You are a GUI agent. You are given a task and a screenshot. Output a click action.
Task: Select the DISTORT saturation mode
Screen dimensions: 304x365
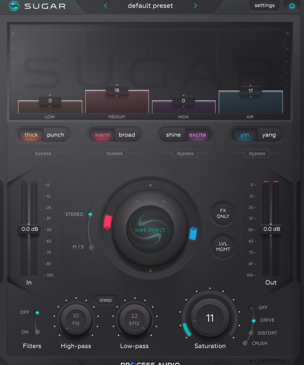point(251,333)
